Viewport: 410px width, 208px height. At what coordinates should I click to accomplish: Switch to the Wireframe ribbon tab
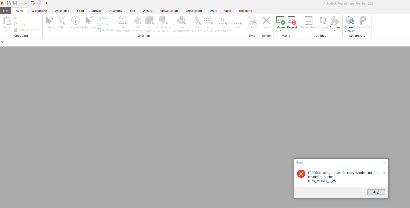[x=62, y=11]
